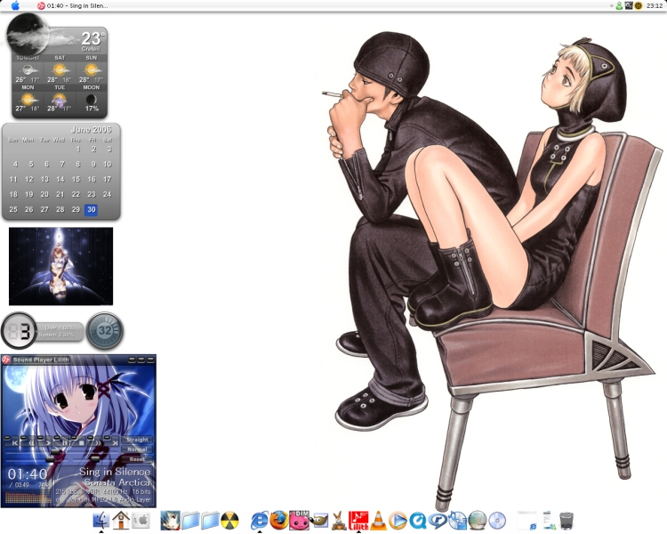This screenshot has width=667, height=534.
Task: Click the Reset button in Lilith
Action: coord(137,459)
